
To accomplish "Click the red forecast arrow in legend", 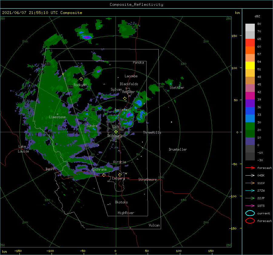I will [250, 168].
